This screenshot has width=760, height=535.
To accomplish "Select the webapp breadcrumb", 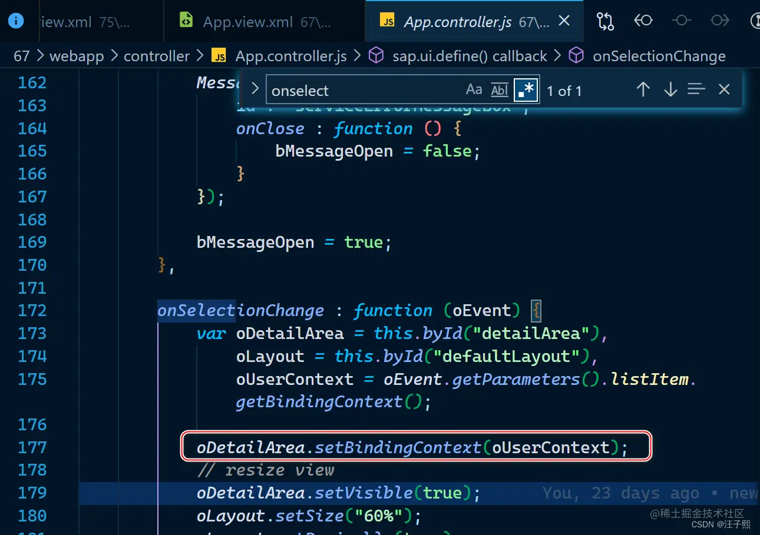I will point(77,56).
